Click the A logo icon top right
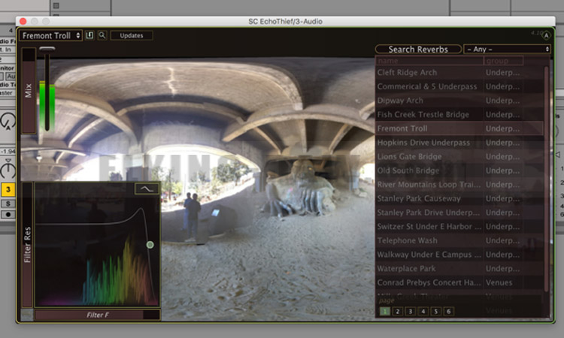The image size is (564, 338). [547, 35]
